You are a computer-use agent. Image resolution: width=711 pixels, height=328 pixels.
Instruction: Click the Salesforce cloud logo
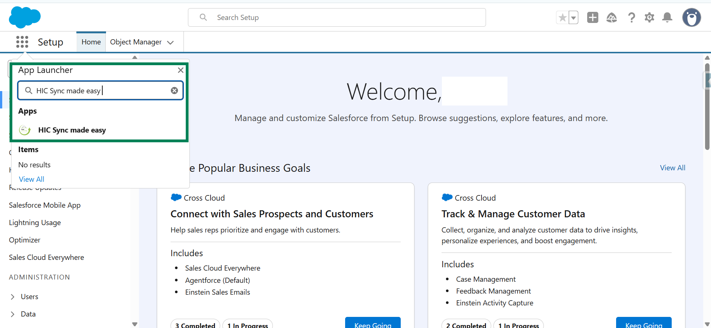tap(24, 17)
